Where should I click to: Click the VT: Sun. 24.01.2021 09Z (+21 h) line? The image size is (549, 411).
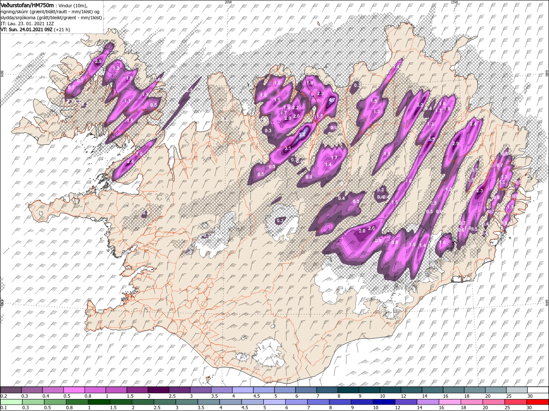(x=35, y=30)
